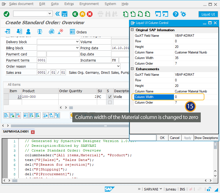This screenshot has width=220, height=193.
Task: Select the Column Order row under Enhancements
Action: point(176,102)
